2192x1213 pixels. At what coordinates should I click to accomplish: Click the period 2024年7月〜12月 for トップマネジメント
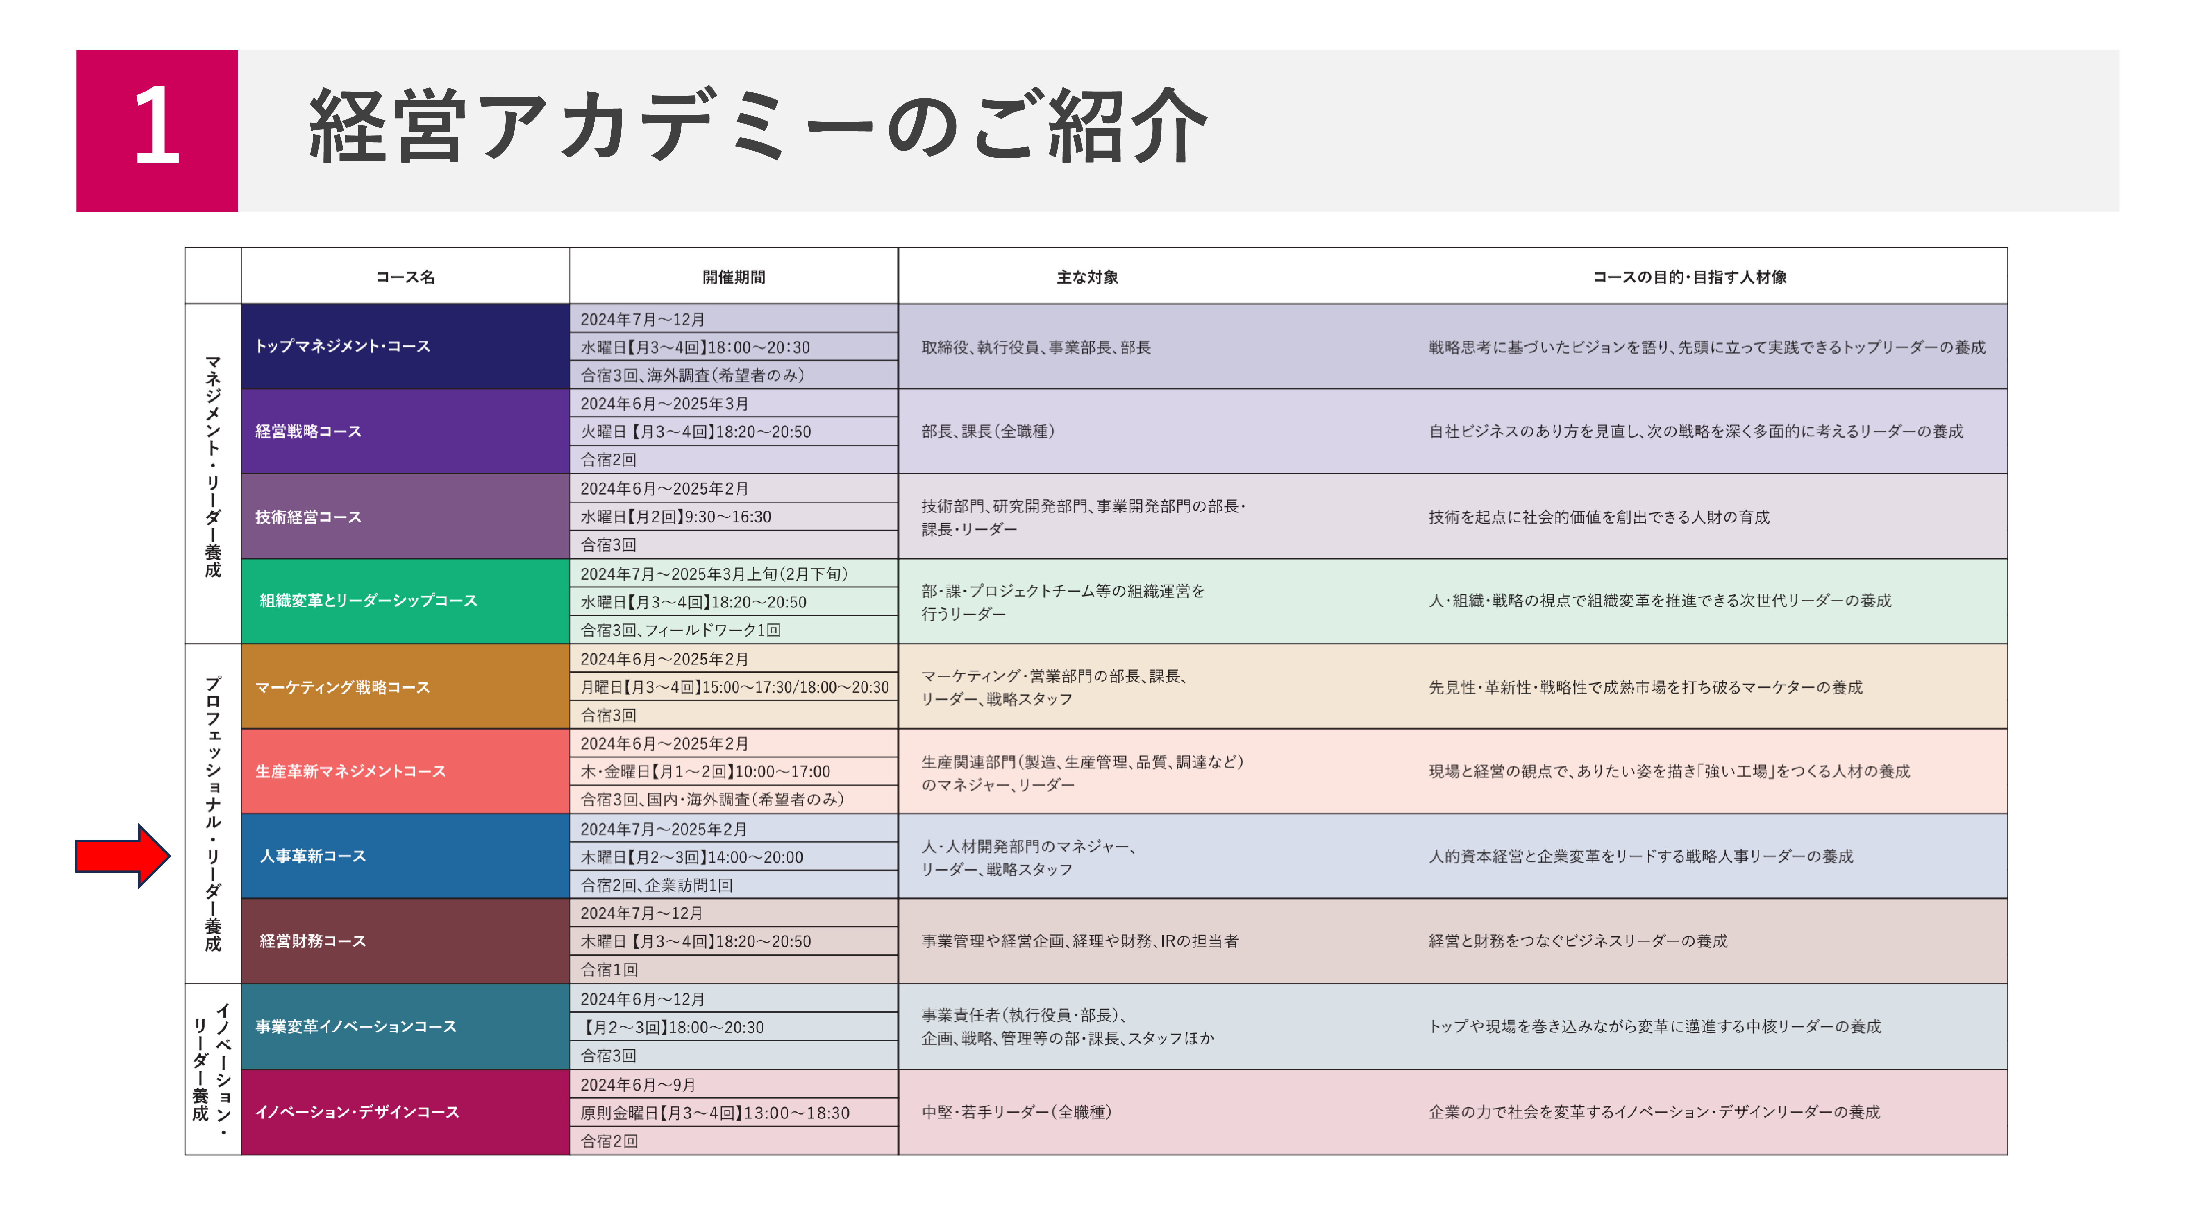(643, 319)
